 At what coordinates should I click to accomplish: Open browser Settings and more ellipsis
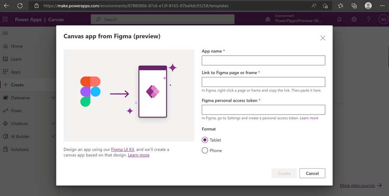(x=382, y=5)
